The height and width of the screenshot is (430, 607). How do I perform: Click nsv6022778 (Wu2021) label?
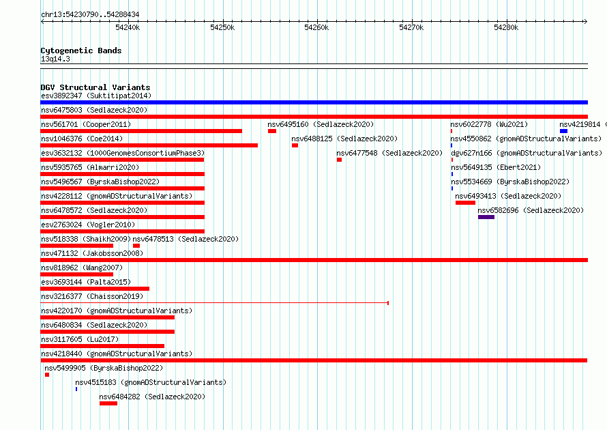(x=489, y=124)
